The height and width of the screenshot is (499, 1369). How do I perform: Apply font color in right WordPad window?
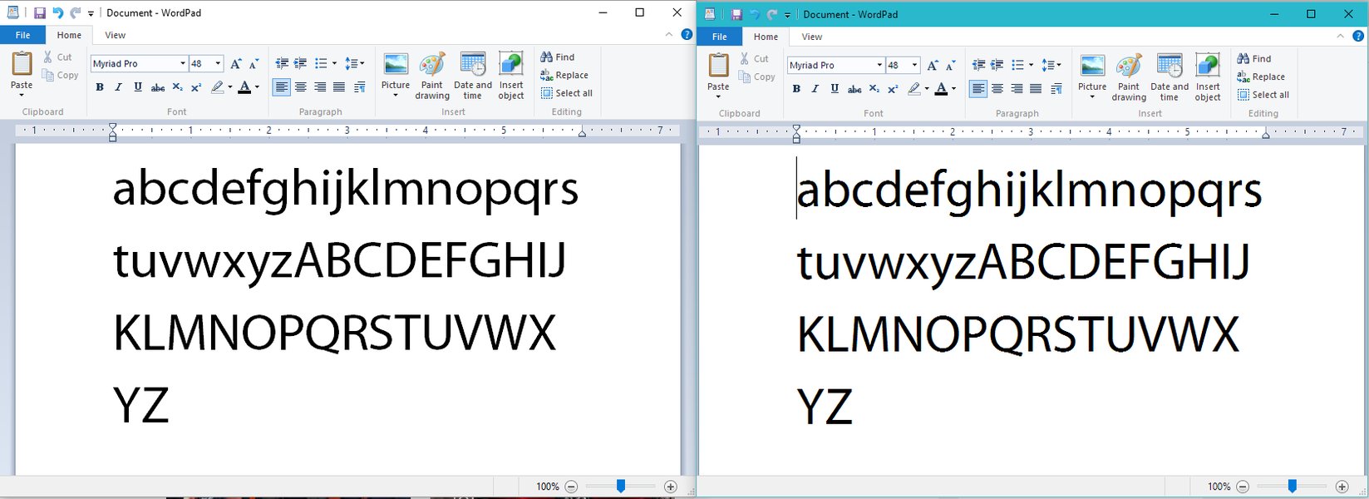pos(941,89)
